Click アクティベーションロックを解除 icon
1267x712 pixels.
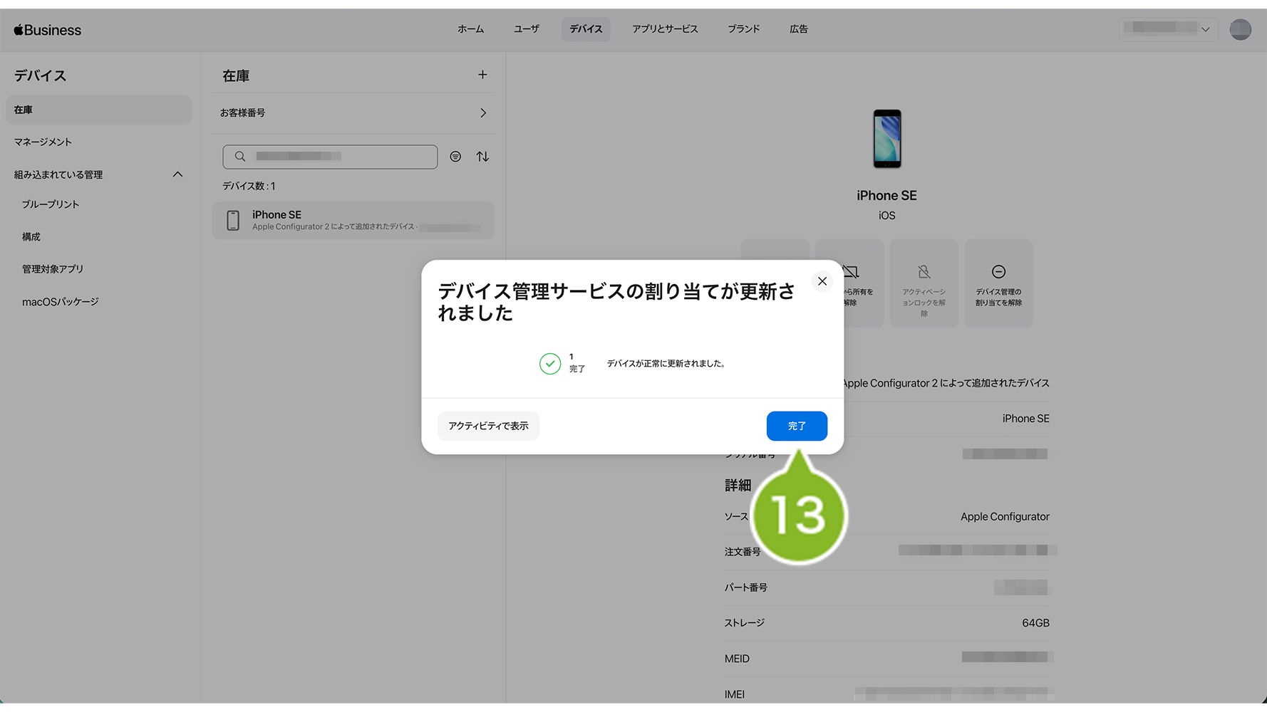pos(924,283)
